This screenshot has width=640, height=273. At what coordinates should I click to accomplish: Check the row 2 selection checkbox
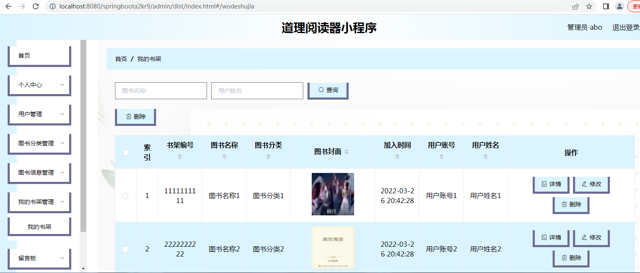coord(125,249)
